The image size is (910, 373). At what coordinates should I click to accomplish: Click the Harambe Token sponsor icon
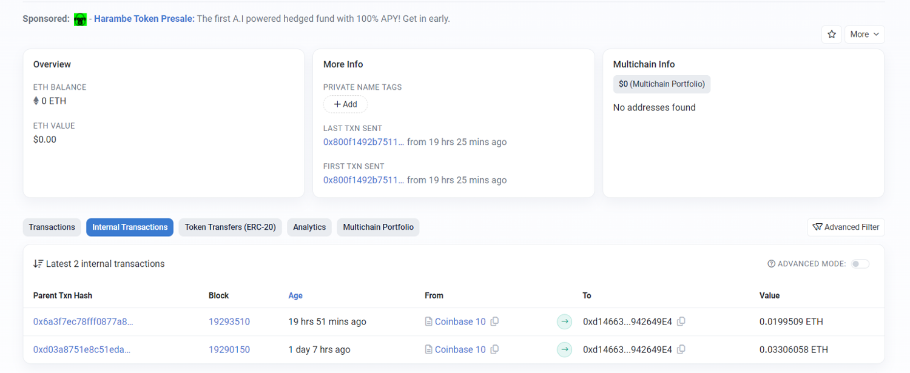point(80,19)
